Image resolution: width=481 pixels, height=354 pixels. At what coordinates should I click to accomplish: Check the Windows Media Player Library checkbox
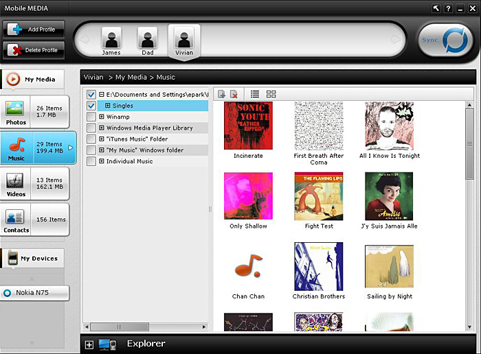[91, 128]
